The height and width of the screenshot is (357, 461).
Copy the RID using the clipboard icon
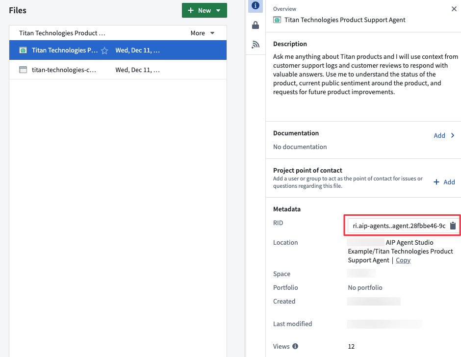[452, 226]
